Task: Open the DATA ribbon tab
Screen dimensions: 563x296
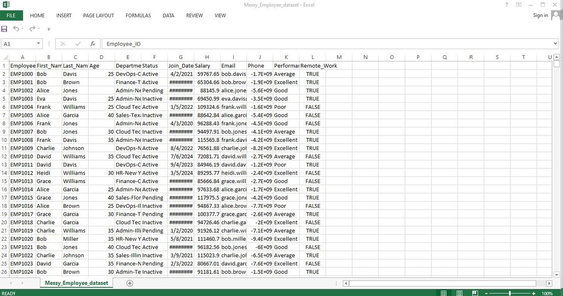Action: point(168,15)
